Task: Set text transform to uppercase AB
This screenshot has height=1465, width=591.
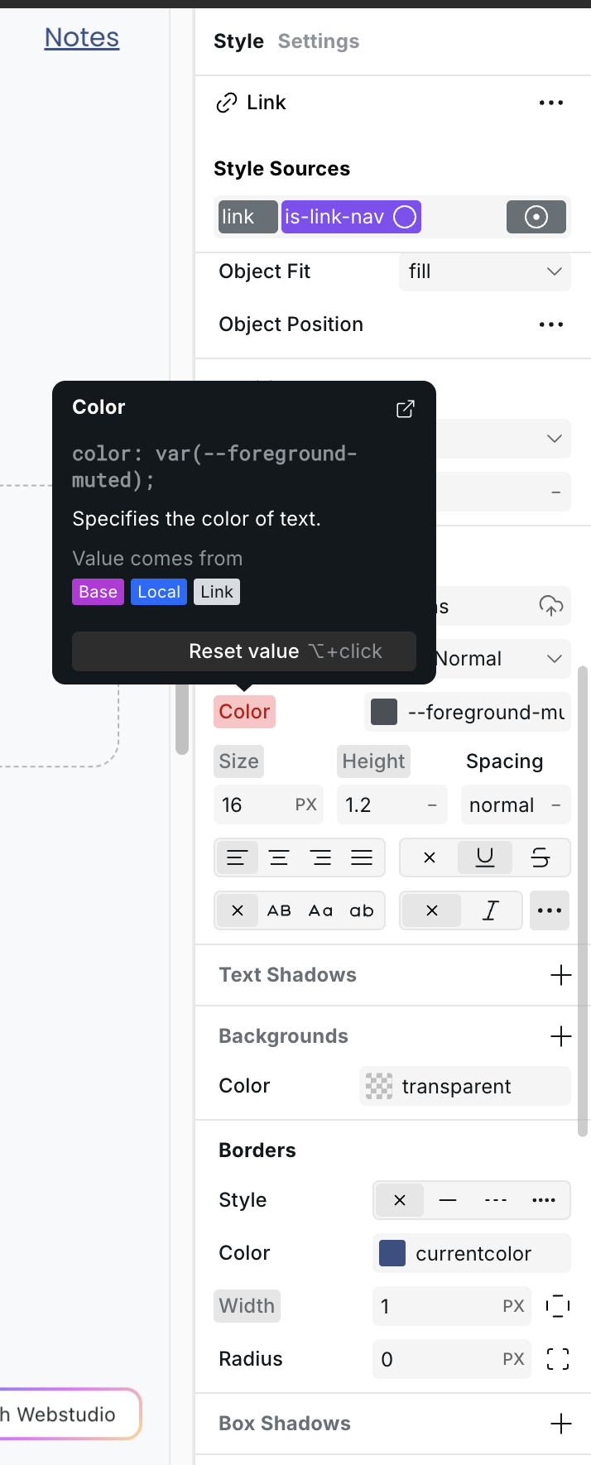Action: coord(279,910)
